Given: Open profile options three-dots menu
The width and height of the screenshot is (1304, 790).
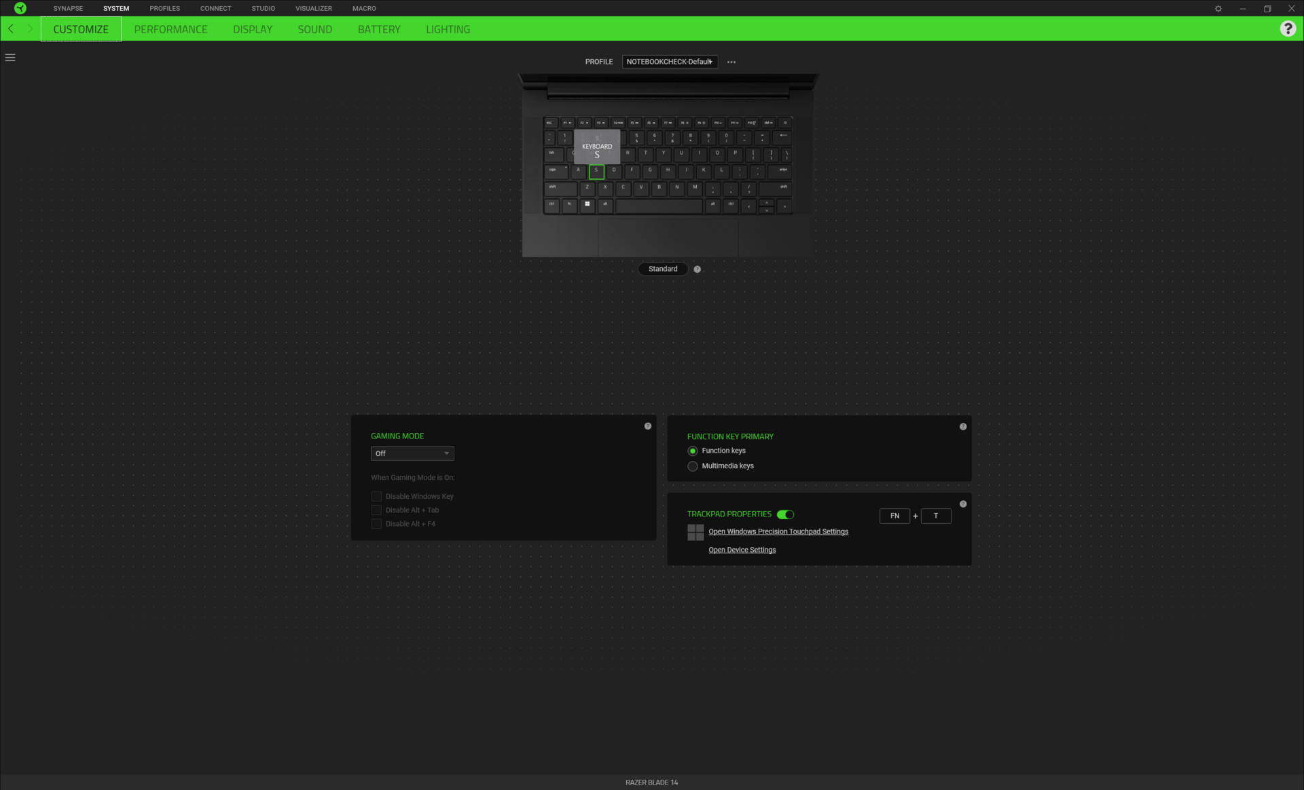Looking at the screenshot, I should tap(731, 62).
